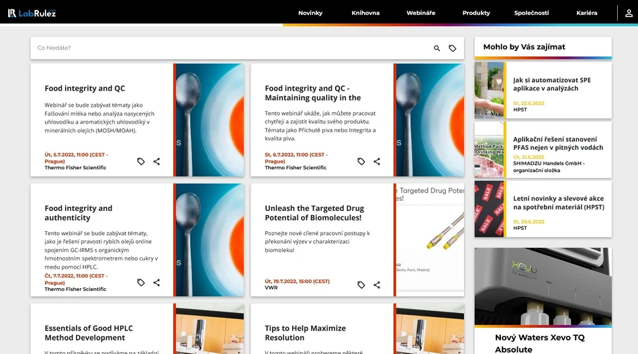Click description mentioning 'Příchutě piva'
Image resolution: width=638 pixels, height=354 pixels.
320,126
